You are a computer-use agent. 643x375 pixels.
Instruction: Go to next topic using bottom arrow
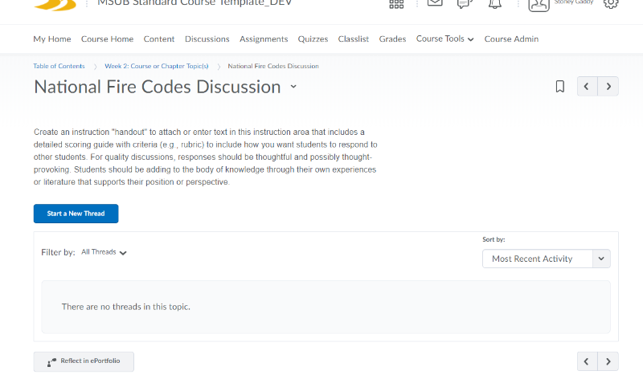click(608, 361)
